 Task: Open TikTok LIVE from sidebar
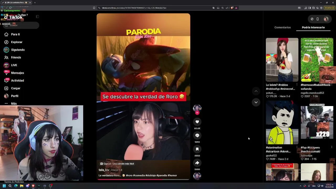pos(14,65)
